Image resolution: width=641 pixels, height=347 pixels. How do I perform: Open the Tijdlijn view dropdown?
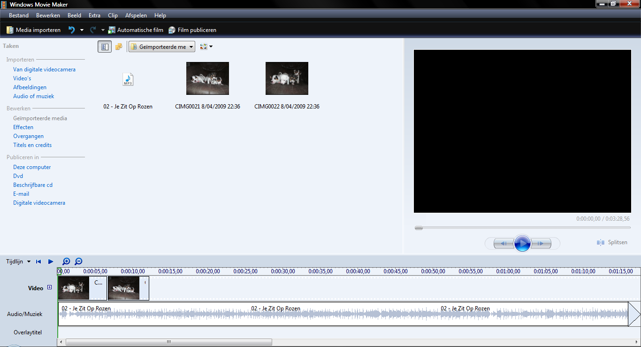pyautogui.click(x=18, y=262)
